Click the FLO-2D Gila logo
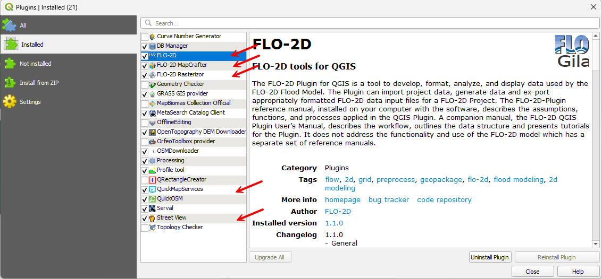 coord(572,51)
